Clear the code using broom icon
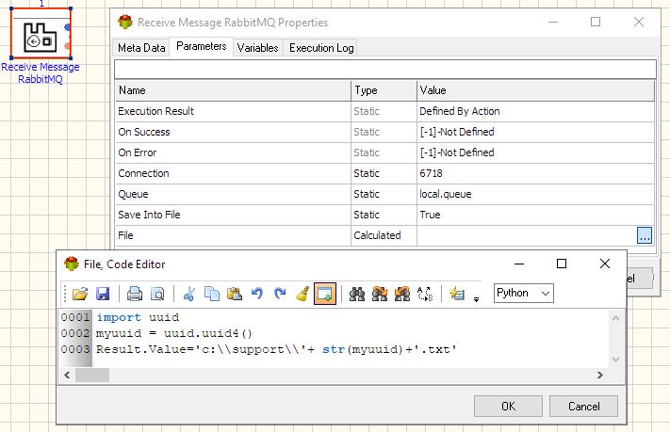Viewport: 670px width, 432px height. click(302, 294)
